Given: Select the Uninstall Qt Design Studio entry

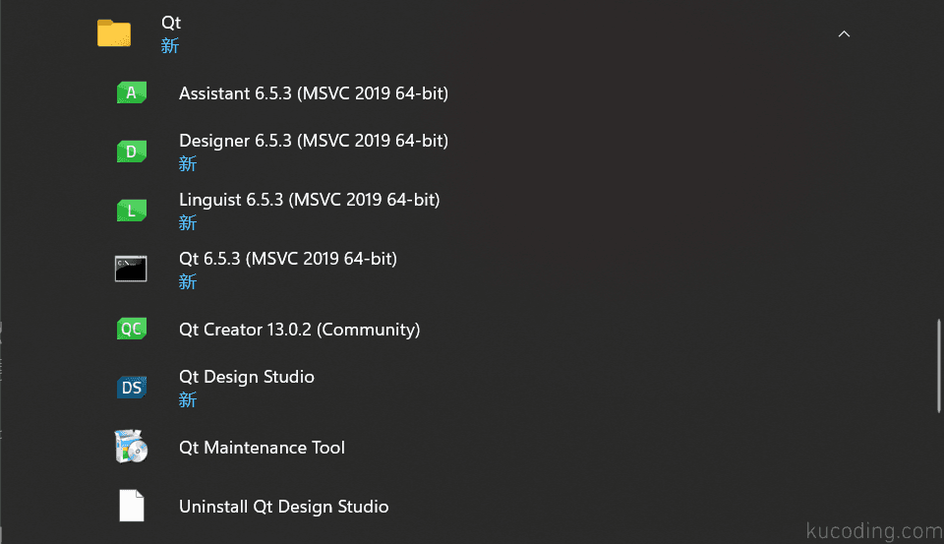Looking at the screenshot, I should tap(283, 507).
